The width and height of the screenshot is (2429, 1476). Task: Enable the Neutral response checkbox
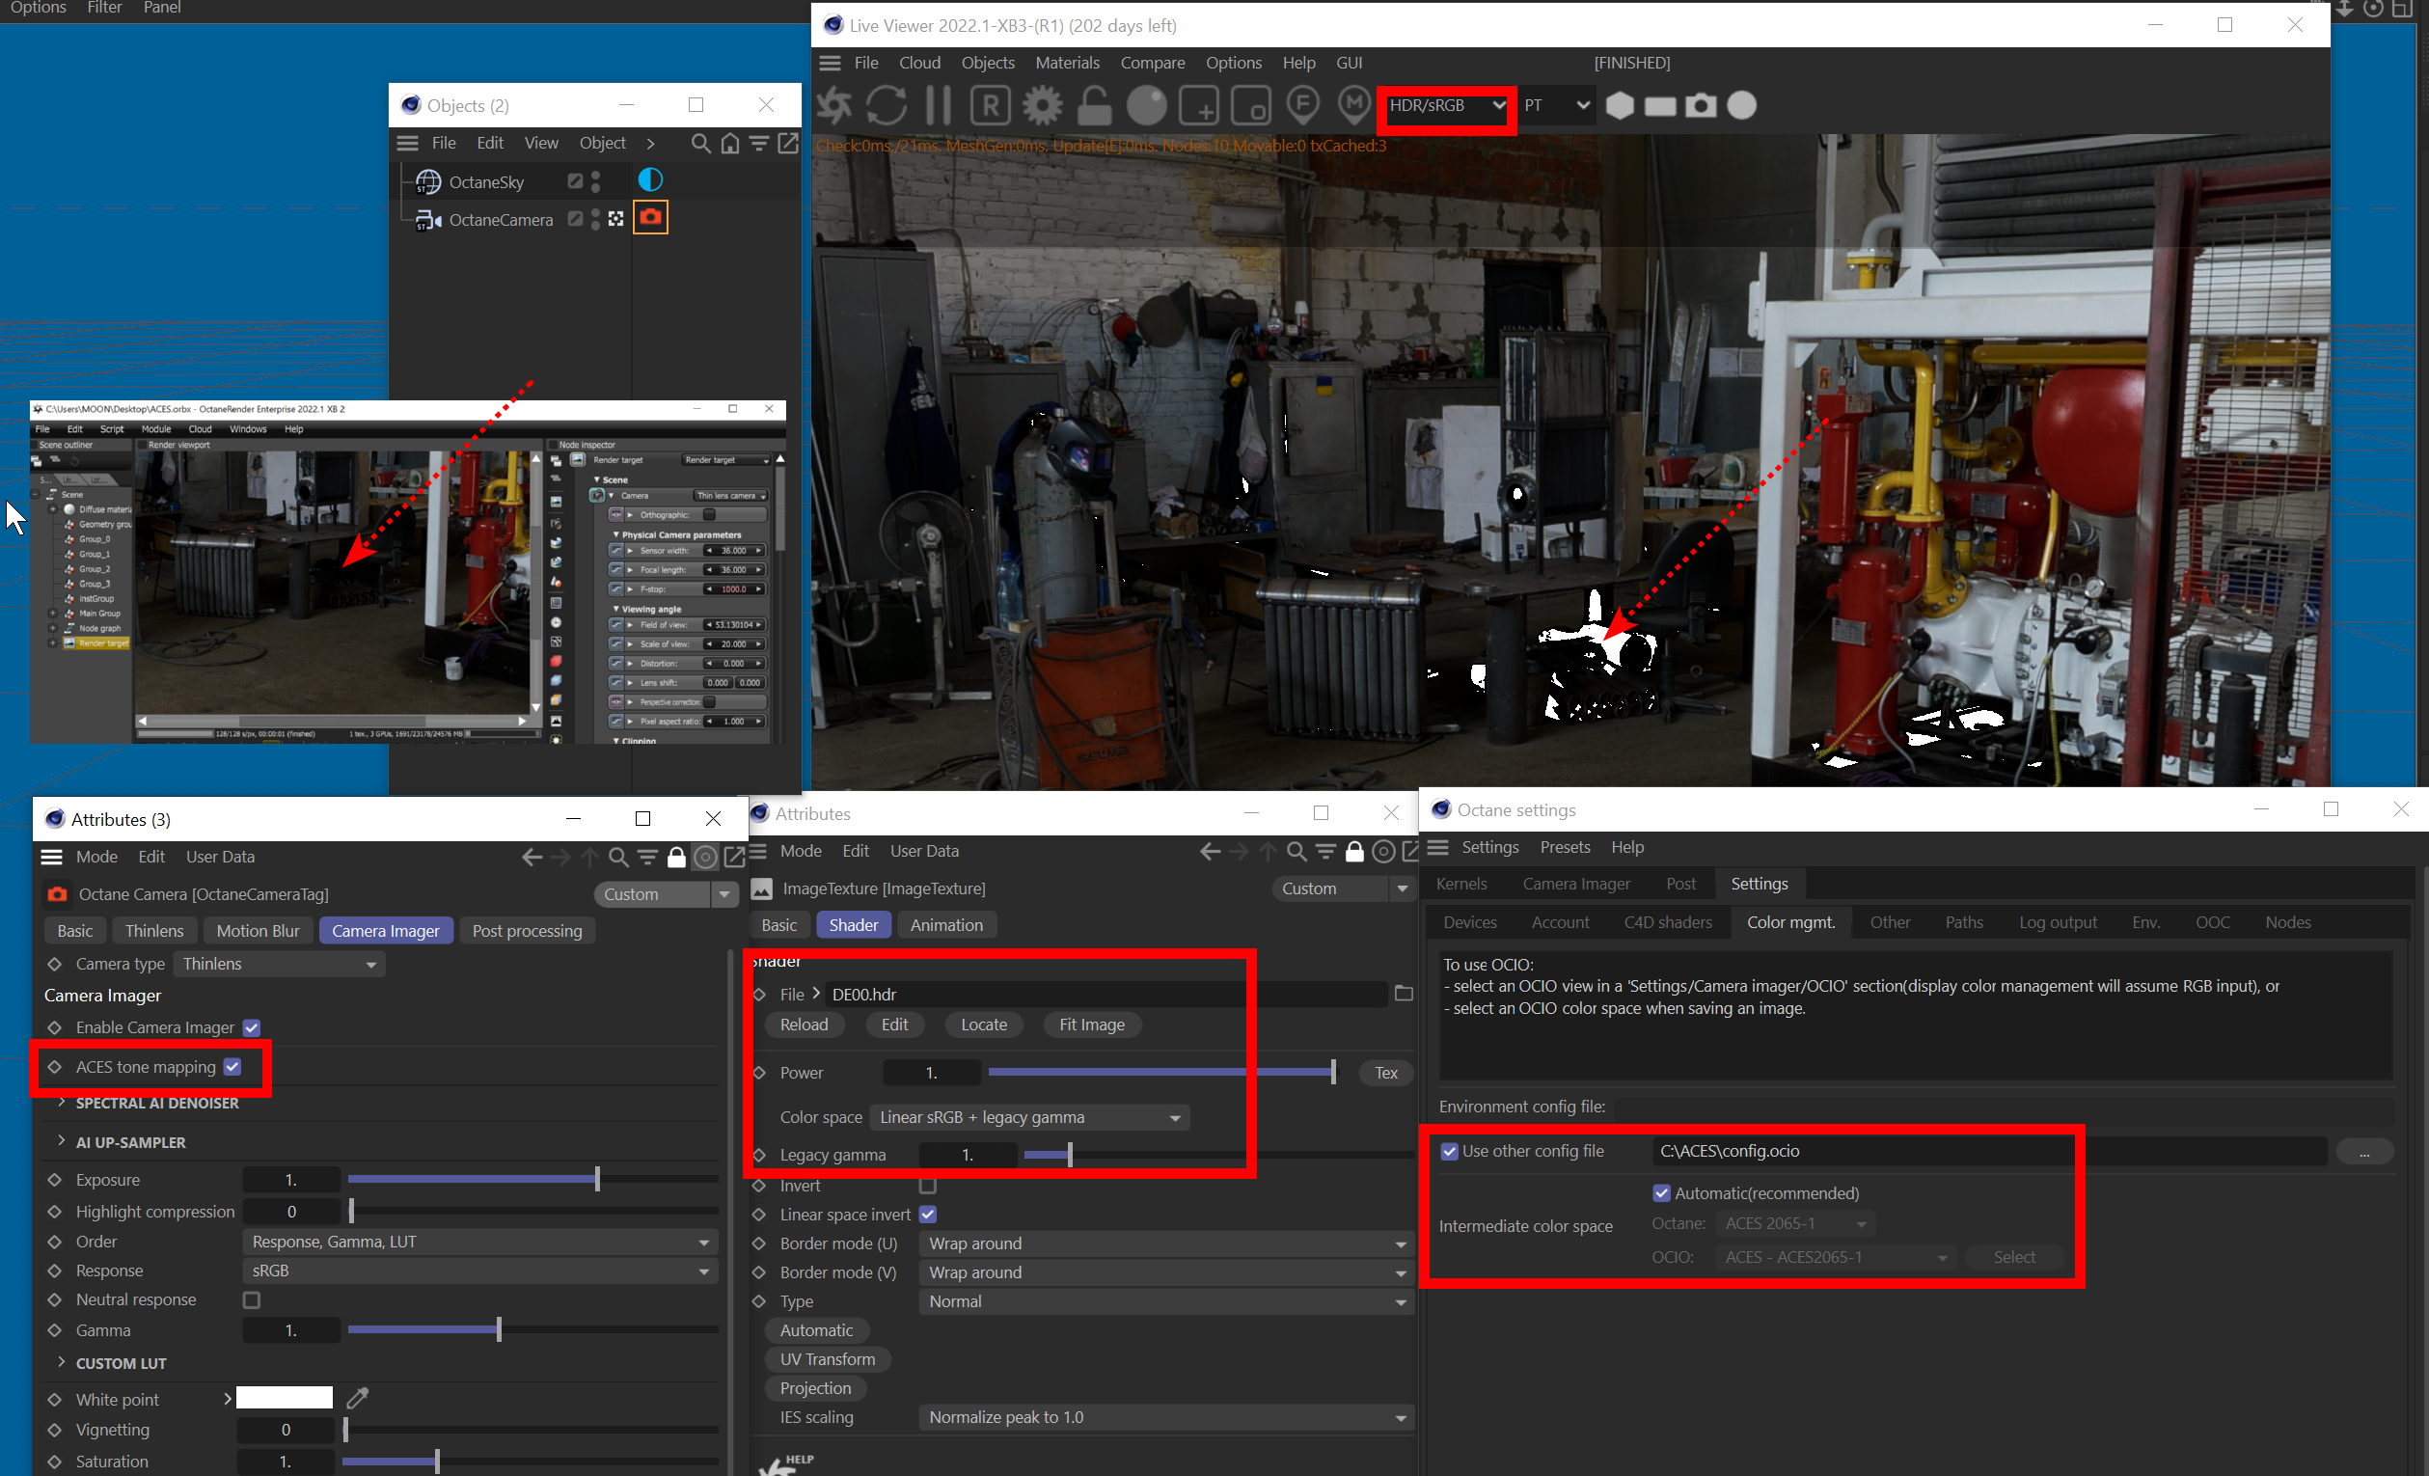253,1299
